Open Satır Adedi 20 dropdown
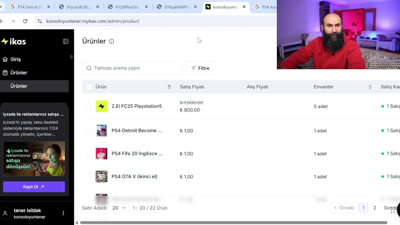This screenshot has height=225, width=400. tap(119, 208)
